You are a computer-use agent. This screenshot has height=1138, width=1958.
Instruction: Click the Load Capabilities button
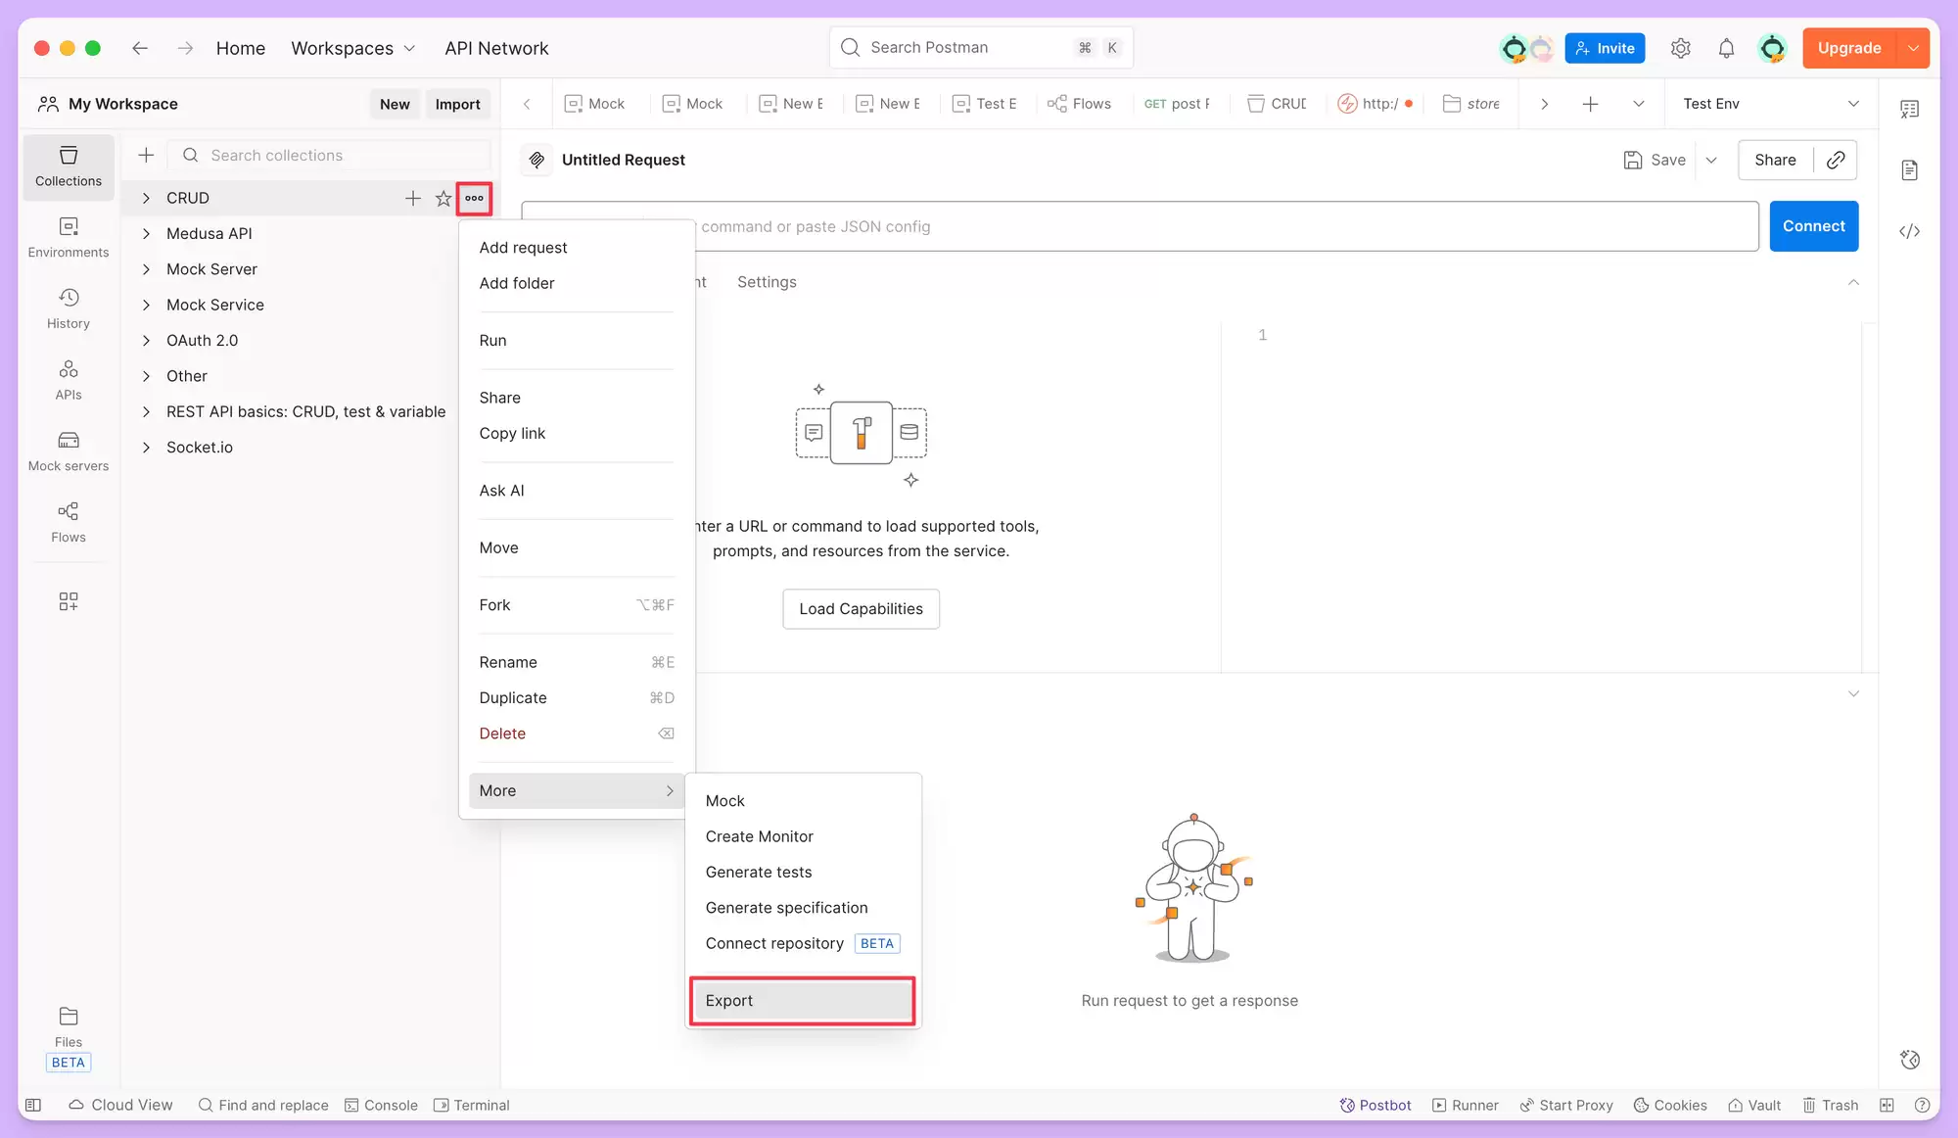pyautogui.click(x=861, y=609)
